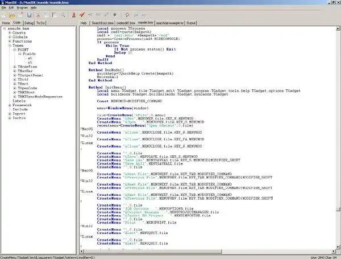Click the Paste toolbar icon

click(55, 15)
